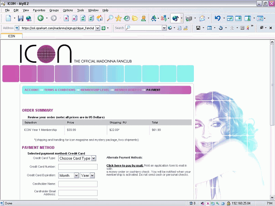Click the popup blocker counter icon showing 0

pos(192,203)
